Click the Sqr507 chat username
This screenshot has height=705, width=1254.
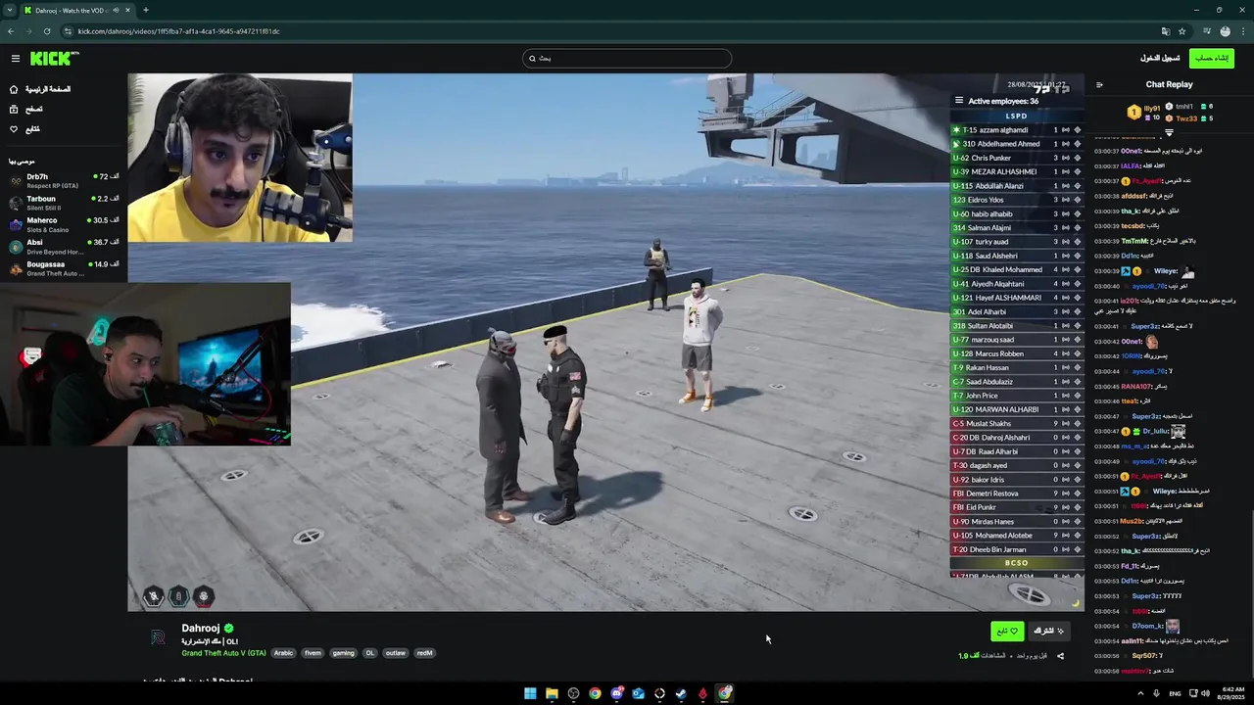pyautogui.click(x=1144, y=656)
